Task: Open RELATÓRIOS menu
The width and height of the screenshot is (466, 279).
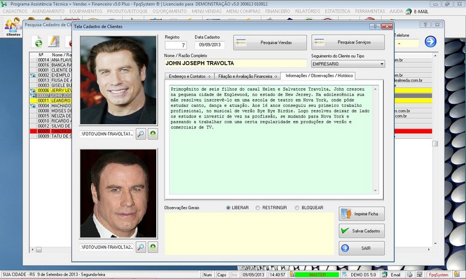Action: point(308,11)
